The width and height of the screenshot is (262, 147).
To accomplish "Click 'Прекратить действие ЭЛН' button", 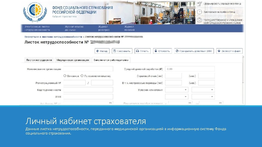I will (194, 51).
